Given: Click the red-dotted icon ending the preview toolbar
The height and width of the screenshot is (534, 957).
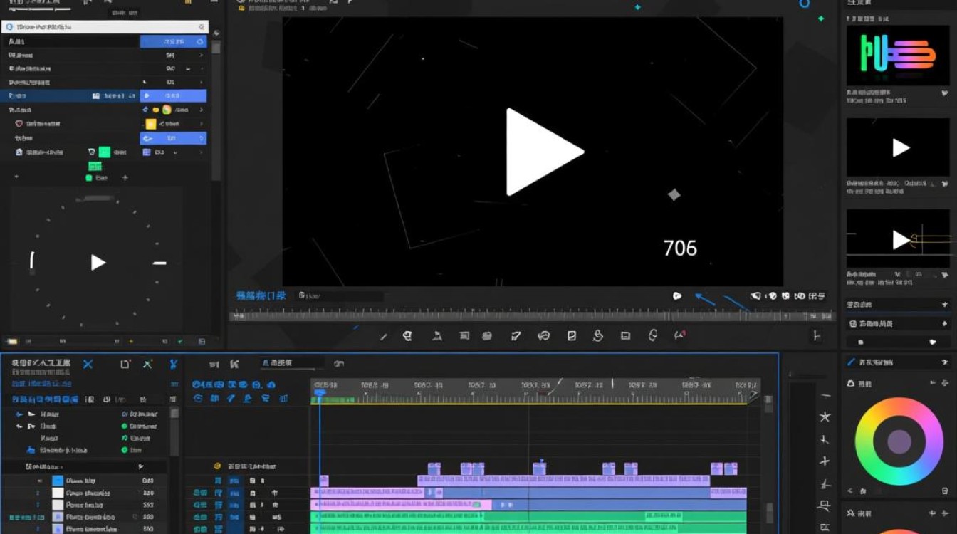Looking at the screenshot, I should [680, 335].
